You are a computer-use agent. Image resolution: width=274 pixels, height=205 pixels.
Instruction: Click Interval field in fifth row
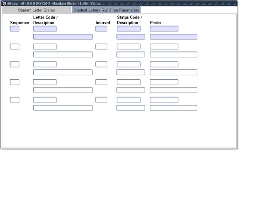tap(101, 100)
